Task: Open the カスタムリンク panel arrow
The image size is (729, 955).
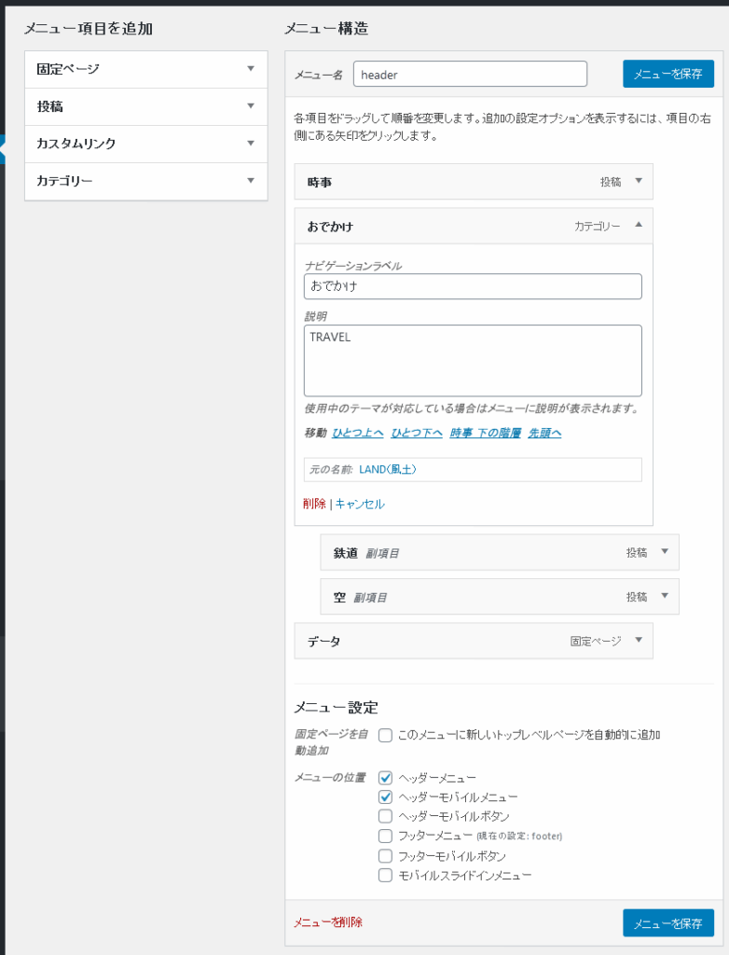Action: pyautogui.click(x=251, y=143)
